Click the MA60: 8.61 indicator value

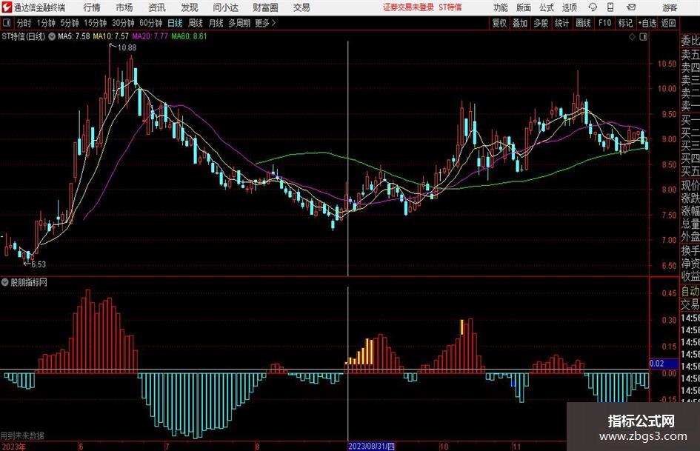click(190, 36)
